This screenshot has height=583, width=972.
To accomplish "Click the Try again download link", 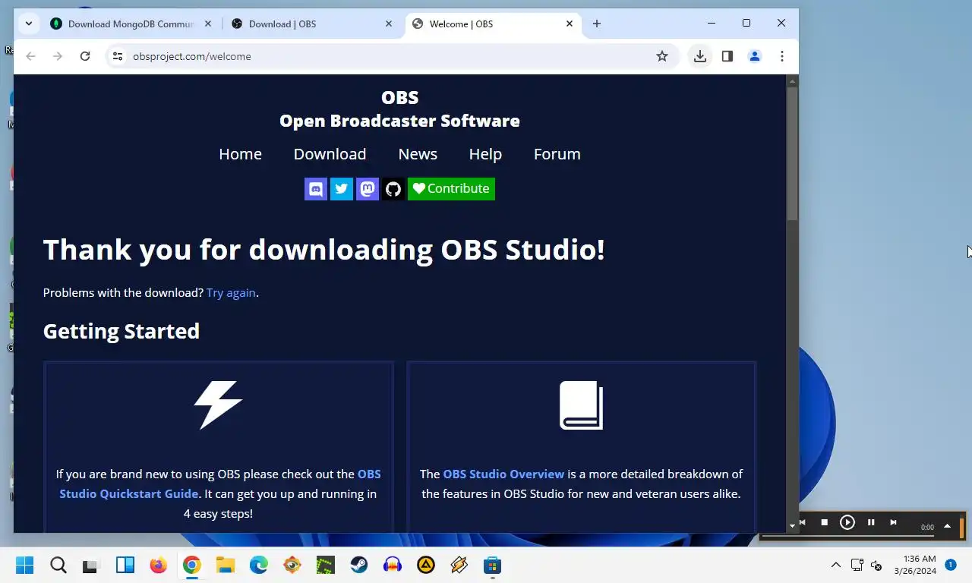I will click(x=231, y=292).
